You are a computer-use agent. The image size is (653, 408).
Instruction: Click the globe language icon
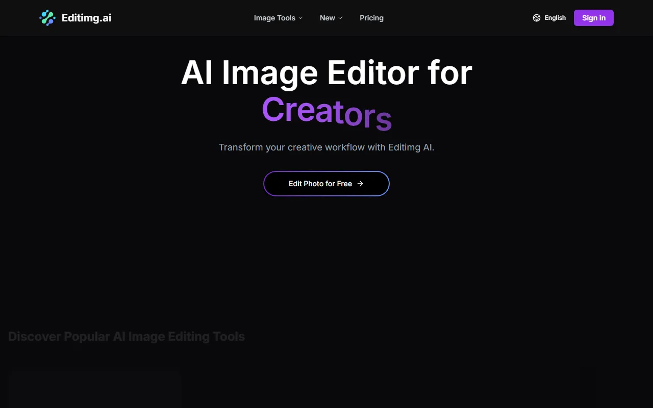[x=537, y=18]
